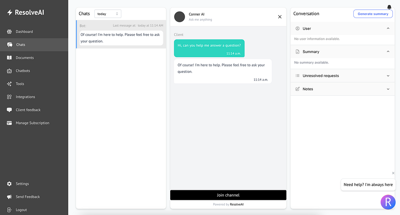Image resolution: width=400 pixels, height=215 pixels.
Task: Click the 'Client' label above messages
Action: (x=178, y=35)
